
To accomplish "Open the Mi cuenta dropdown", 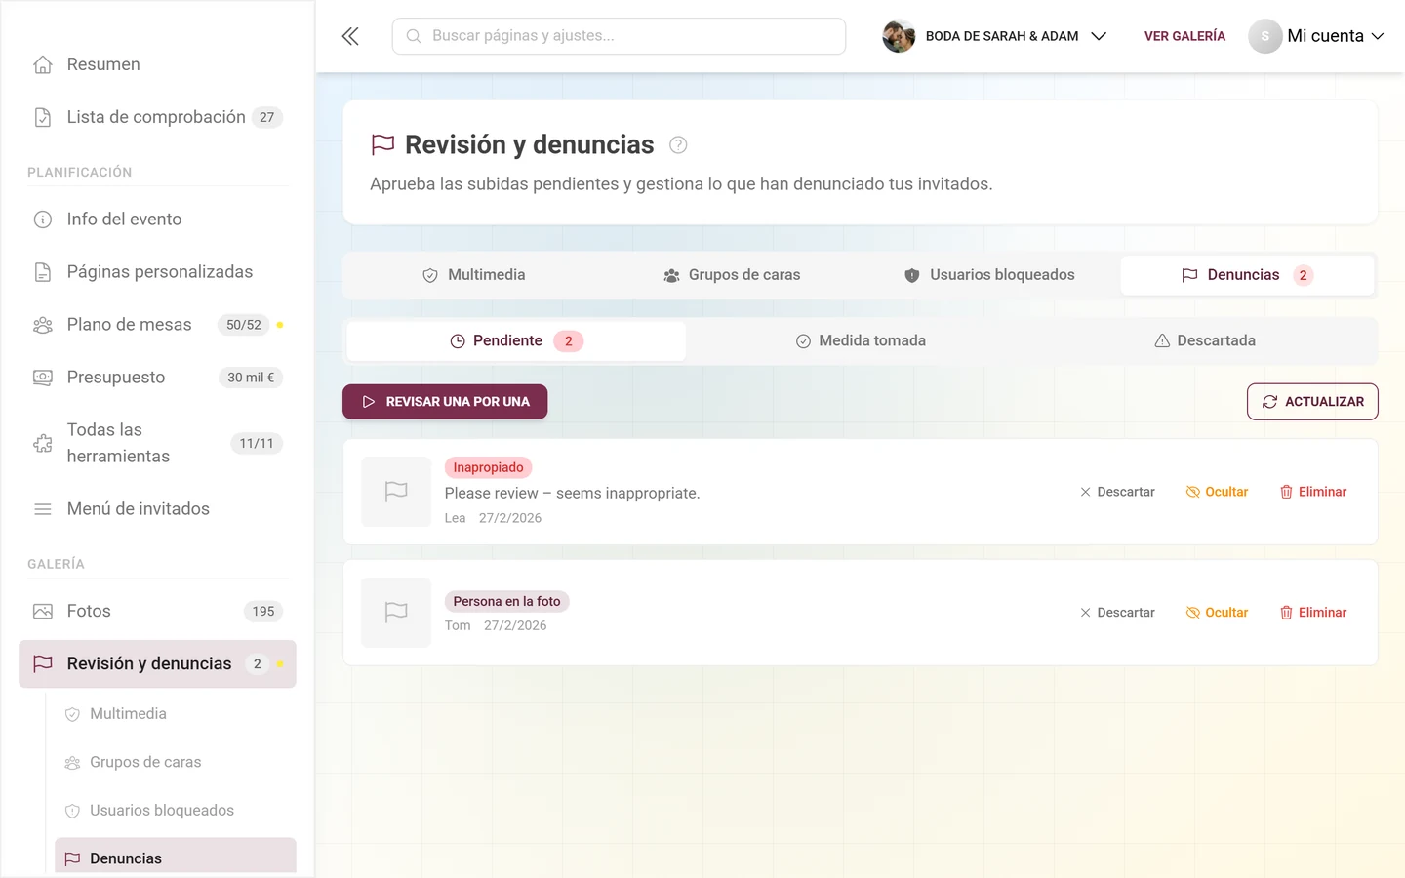I will (x=1316, y=36).
